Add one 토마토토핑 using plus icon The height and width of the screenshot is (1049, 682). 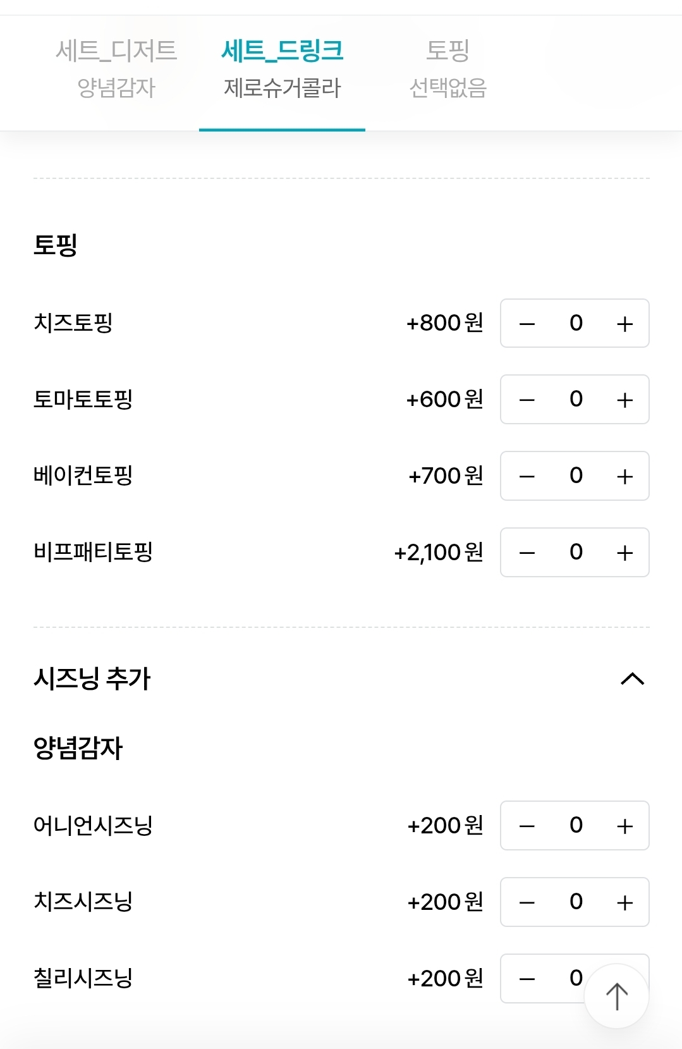coord(624,400)
